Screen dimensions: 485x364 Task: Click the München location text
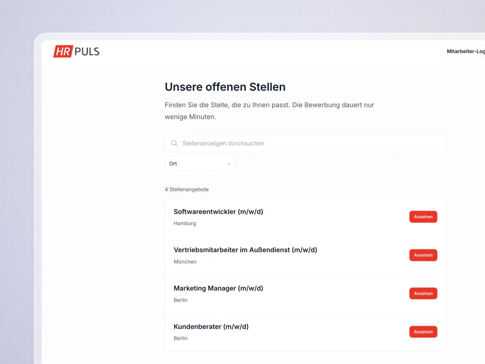185,262
